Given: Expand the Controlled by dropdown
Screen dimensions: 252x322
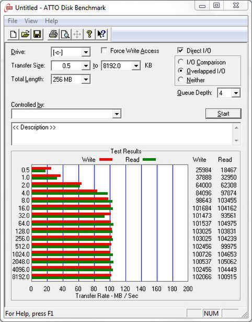Looking at the screenshot, I should (117, 114).
